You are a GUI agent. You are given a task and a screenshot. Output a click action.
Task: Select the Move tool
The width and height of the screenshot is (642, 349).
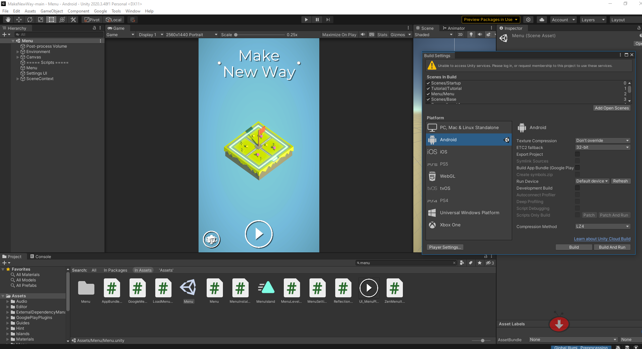click(x=19, y=19)
